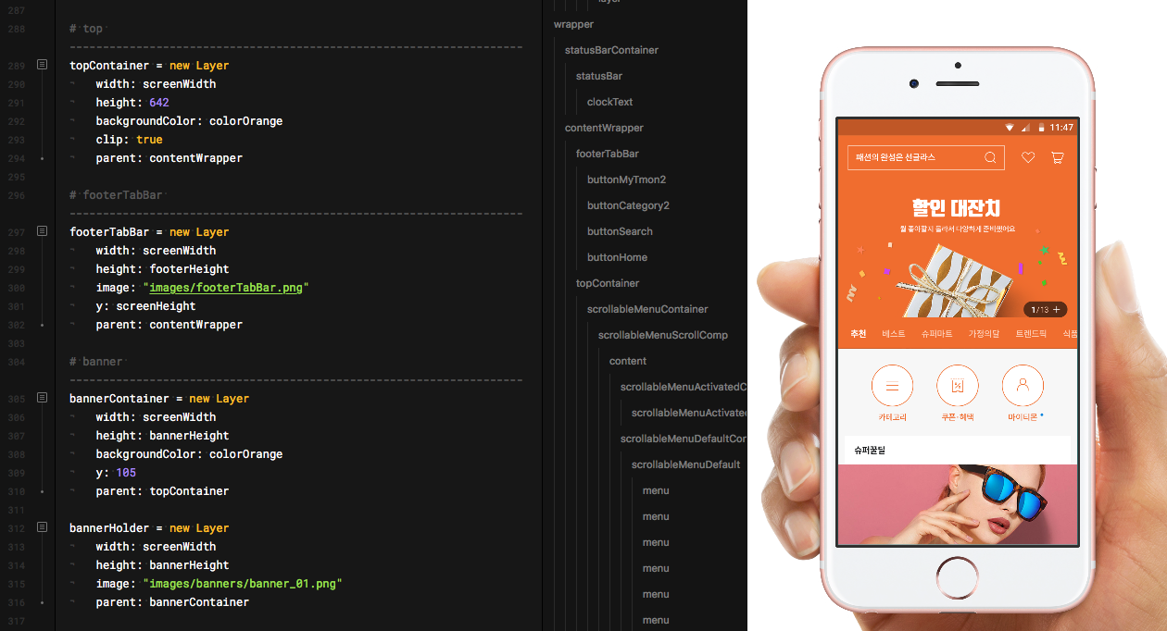
Task: Click line number 303 in the gutter
Action: [x=18, y=343]
